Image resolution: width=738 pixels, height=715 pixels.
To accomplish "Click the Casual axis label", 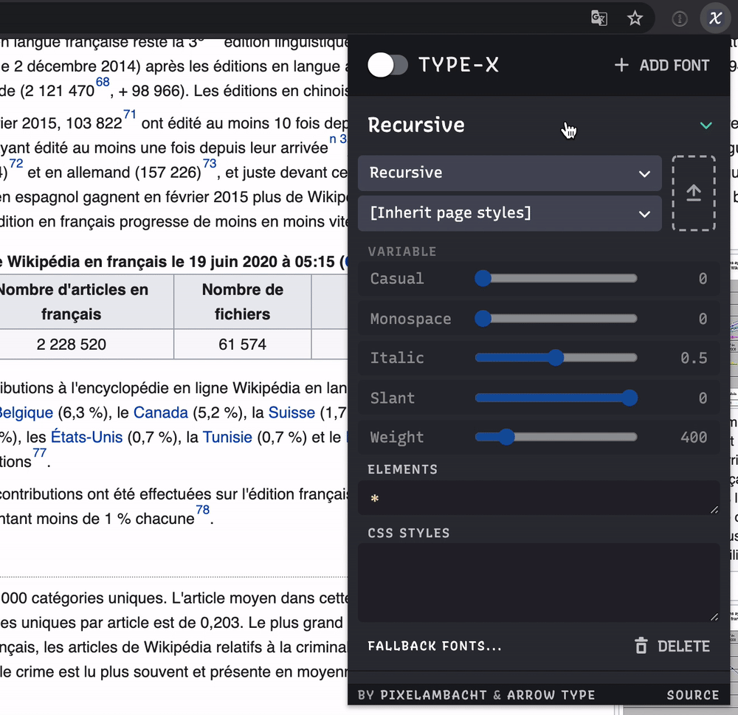I will click(397, 279).
